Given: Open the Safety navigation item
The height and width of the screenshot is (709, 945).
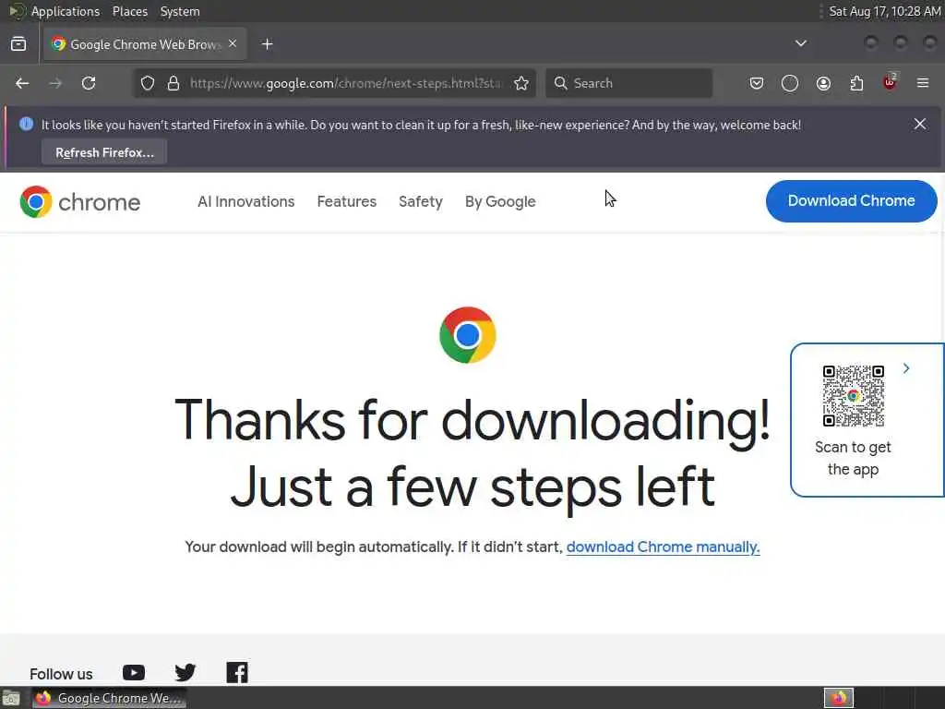Looking at the screenshot, I should 421,201.
